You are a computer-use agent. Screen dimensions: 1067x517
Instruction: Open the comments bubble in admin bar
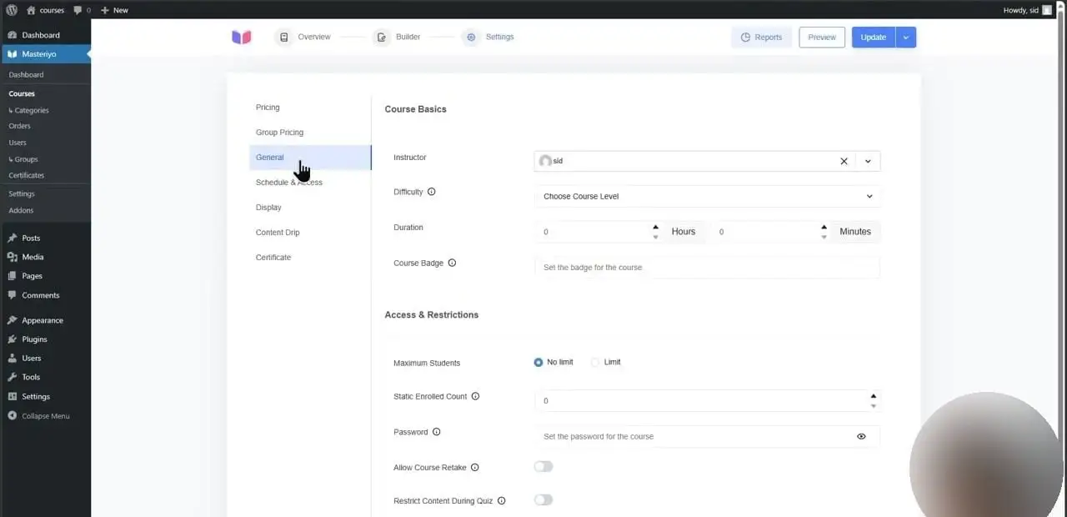78,10
